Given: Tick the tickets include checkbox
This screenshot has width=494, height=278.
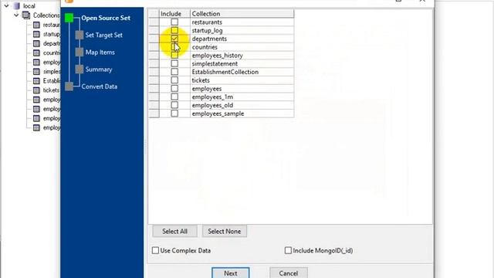Looking at the screenshot, I should 174,80.
